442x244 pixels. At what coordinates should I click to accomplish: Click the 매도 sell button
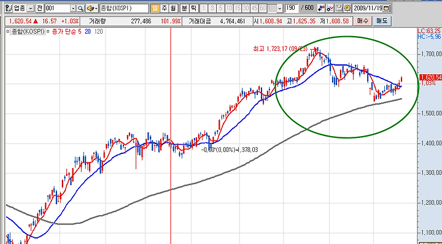382,21
